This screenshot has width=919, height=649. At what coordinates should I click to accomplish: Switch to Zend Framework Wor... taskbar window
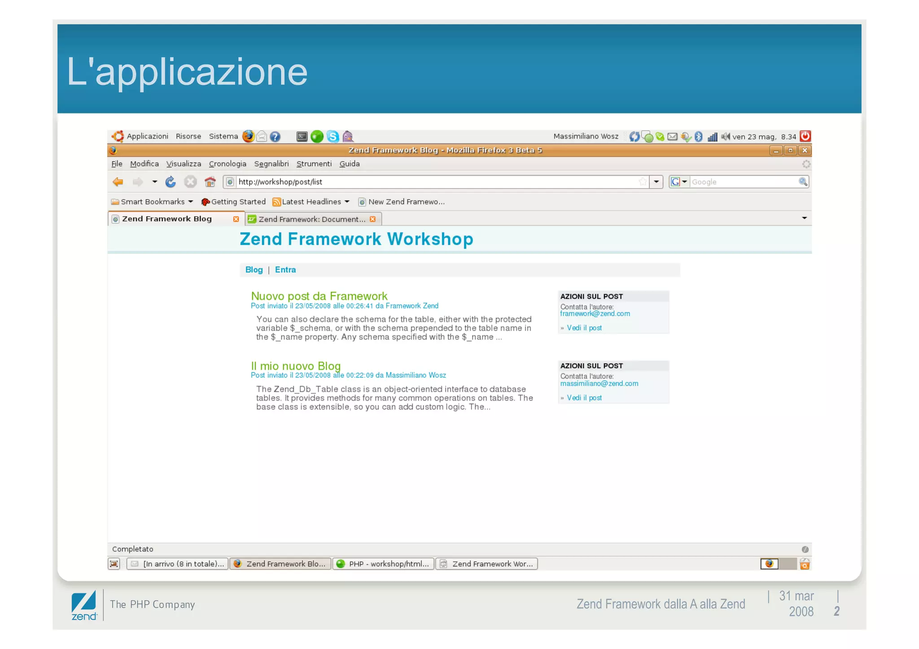487,564
